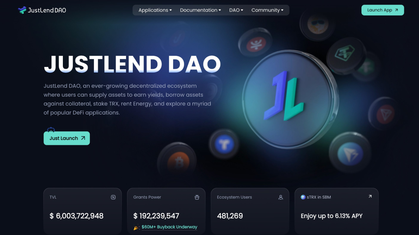Click Enjoy up to 6.13% APY card
Image resolution: width=419 pixels, height=235 pixels.
pos(337,211)
